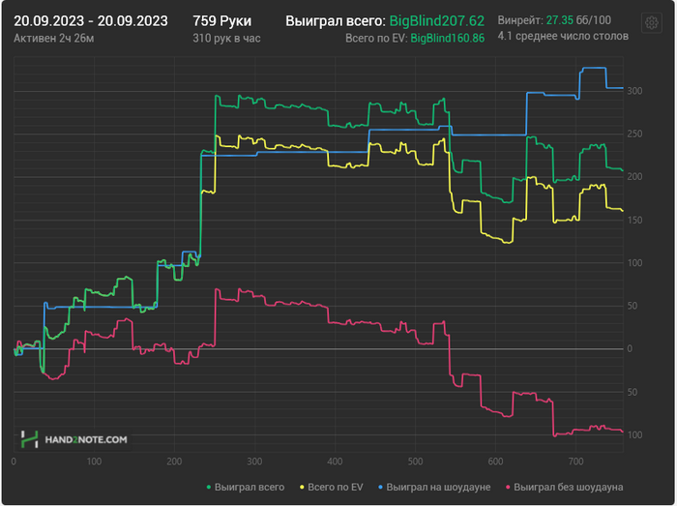Image resolution: width=677 pixels, height=506 pixels.
Task: Toggle the green Выиграл всего legend entry
Action: pyautogui.click(x=246, y=487)
